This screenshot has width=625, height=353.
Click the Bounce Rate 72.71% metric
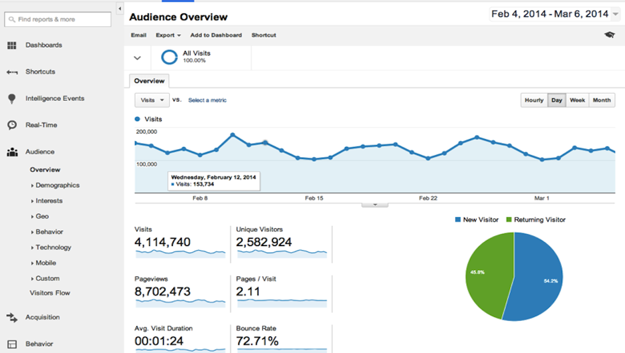point(281,339)
